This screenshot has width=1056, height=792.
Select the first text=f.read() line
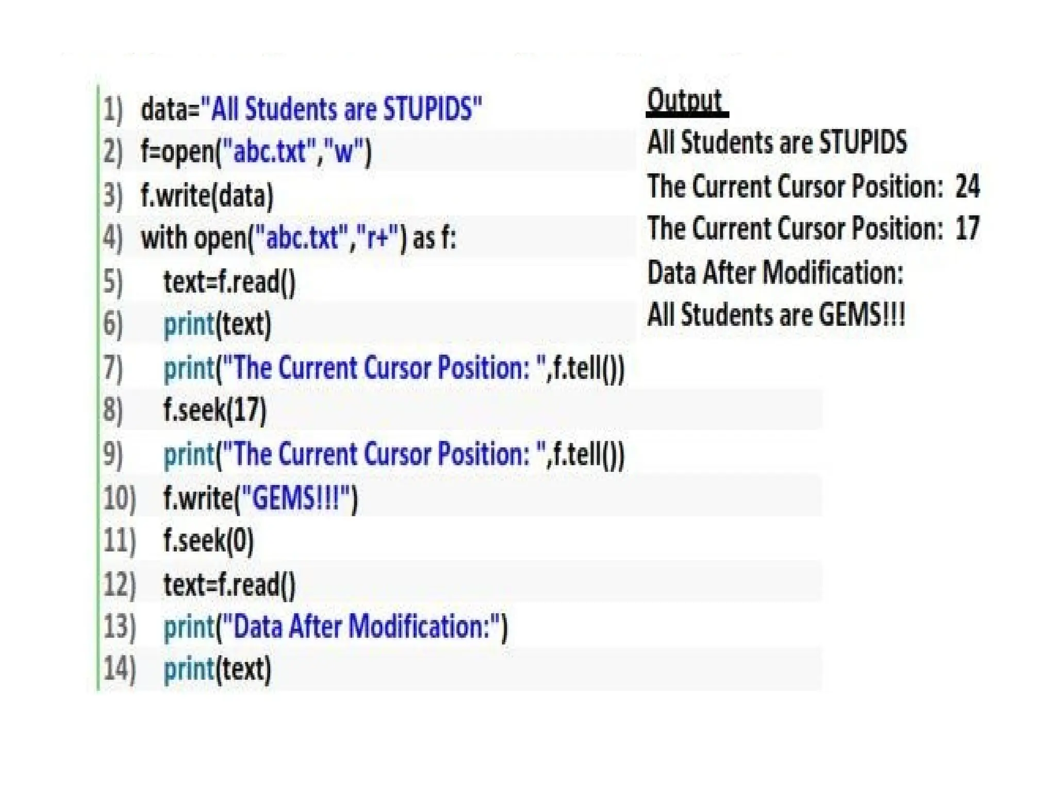click(229, 282)
